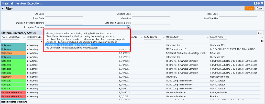The image size is (265, 104).
Task: Focus the Building Code text field
Action: 151,14
